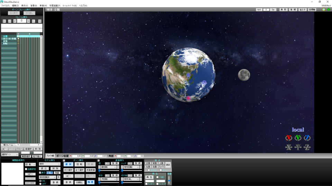Click previous arrow for 雲回転 morph
The width and height of the screenshot is (332, 186).
pos(100,167)
